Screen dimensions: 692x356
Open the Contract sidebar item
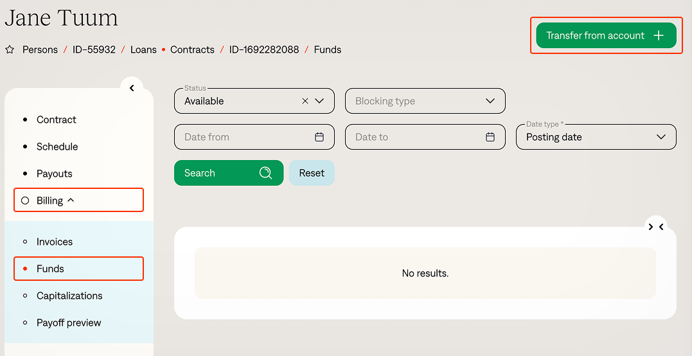click(57, 120)
